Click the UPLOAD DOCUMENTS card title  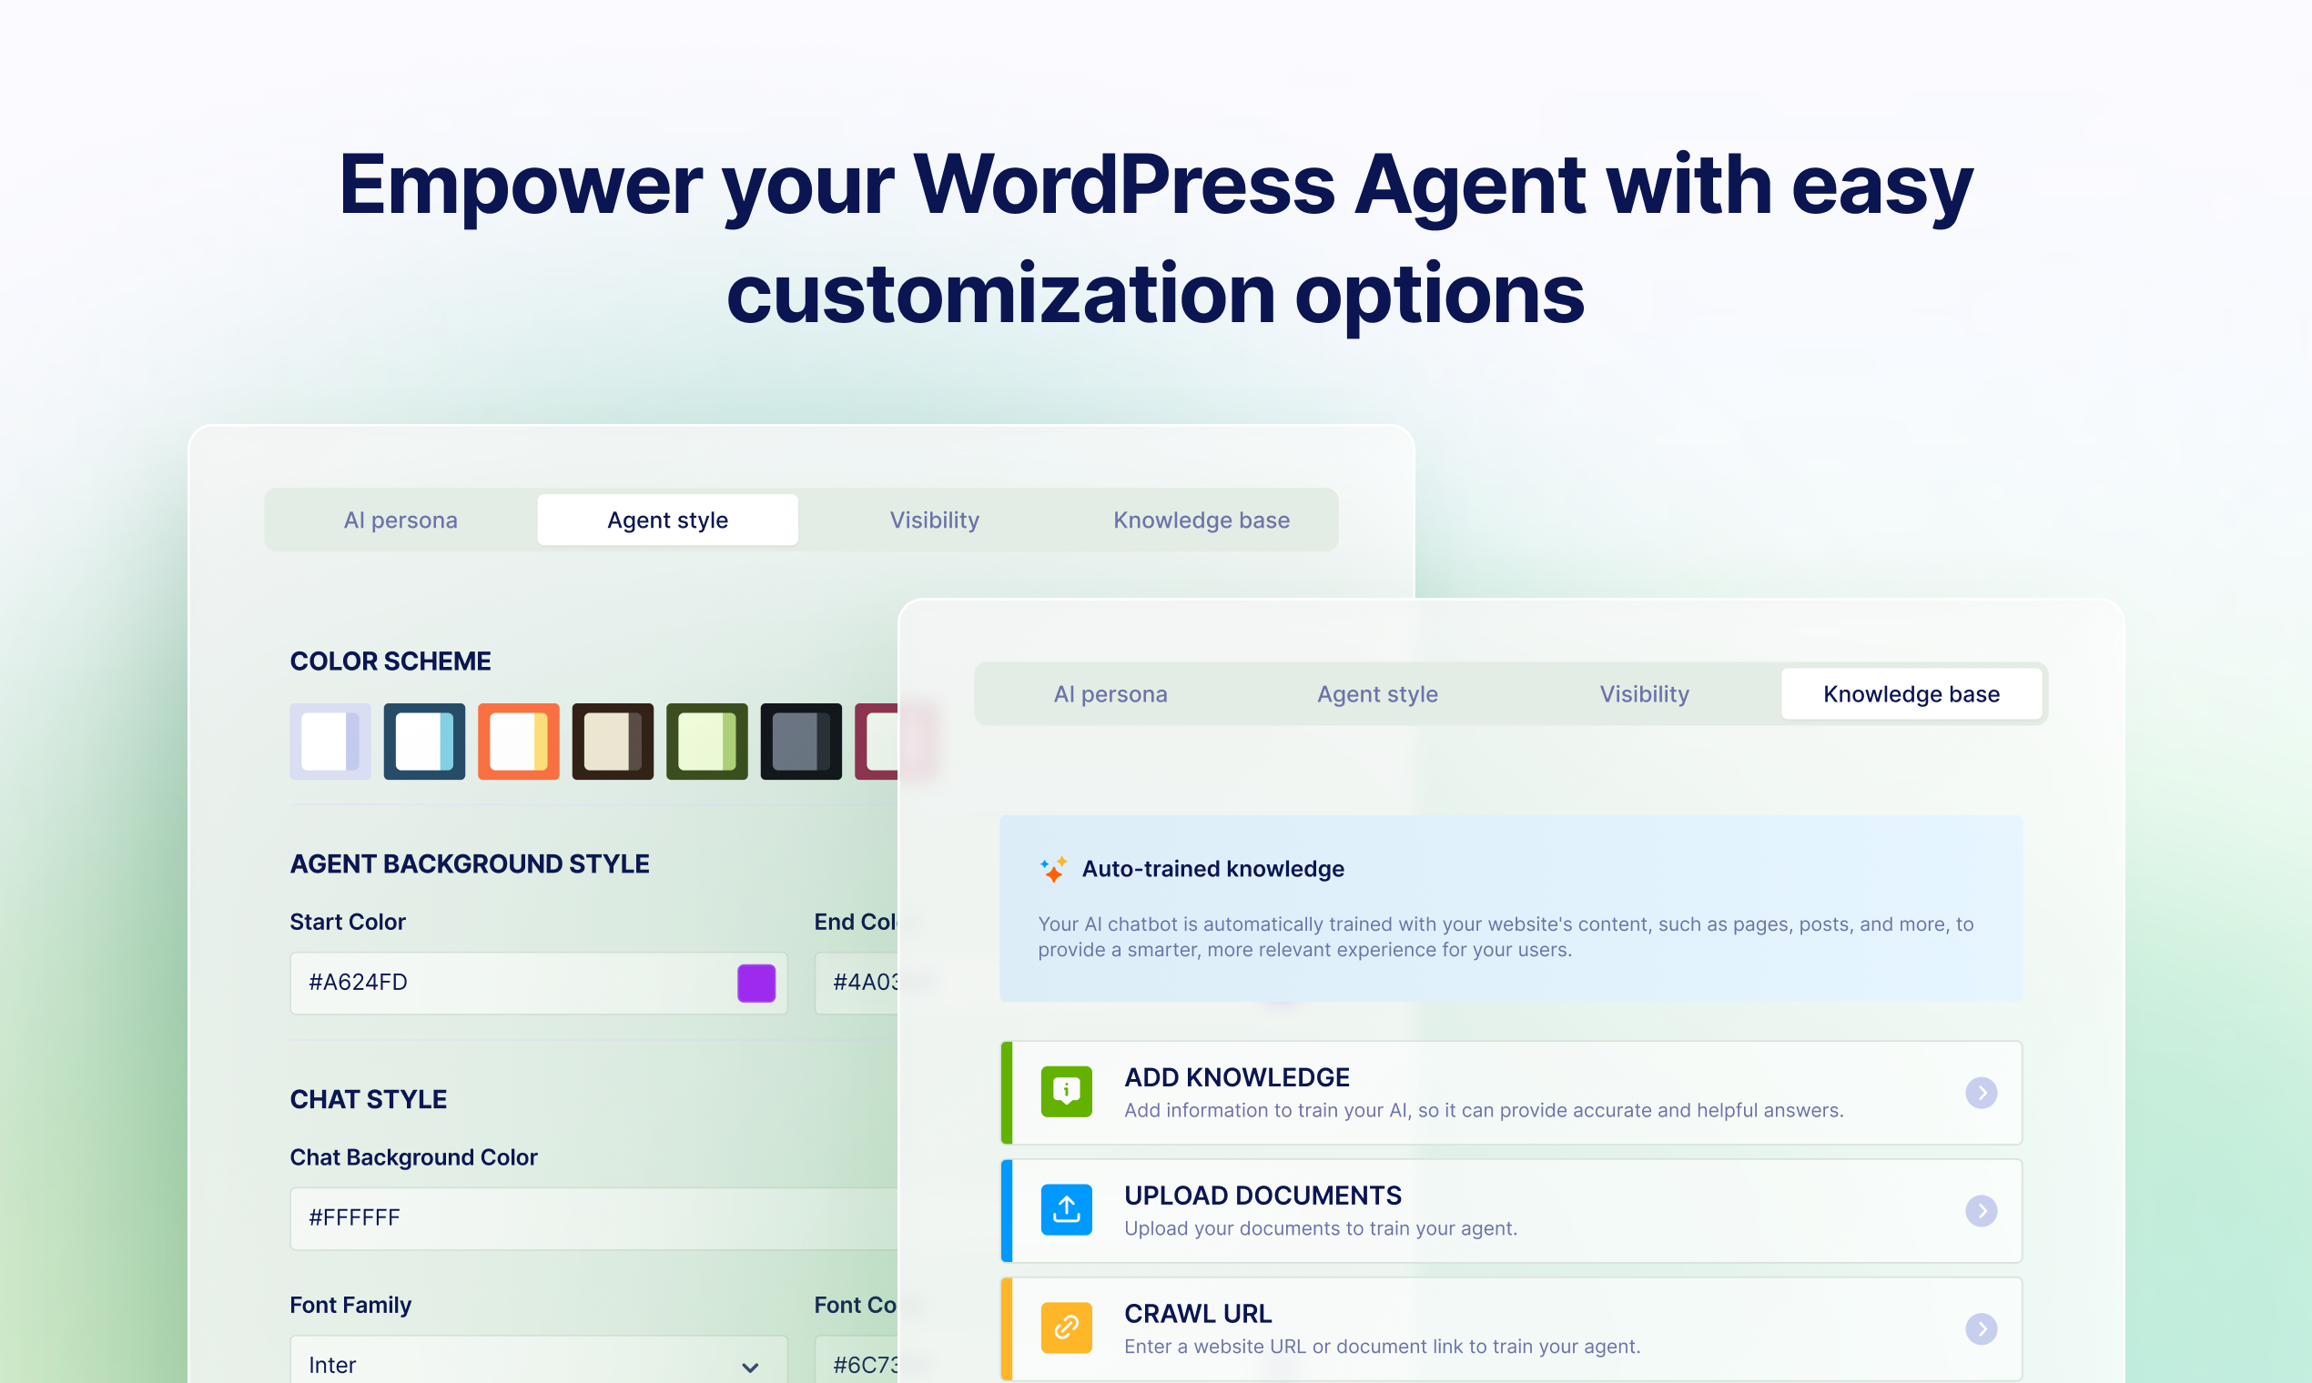(1262, 1196)
